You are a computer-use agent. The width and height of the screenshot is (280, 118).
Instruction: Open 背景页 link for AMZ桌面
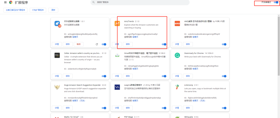coord(195,37)
